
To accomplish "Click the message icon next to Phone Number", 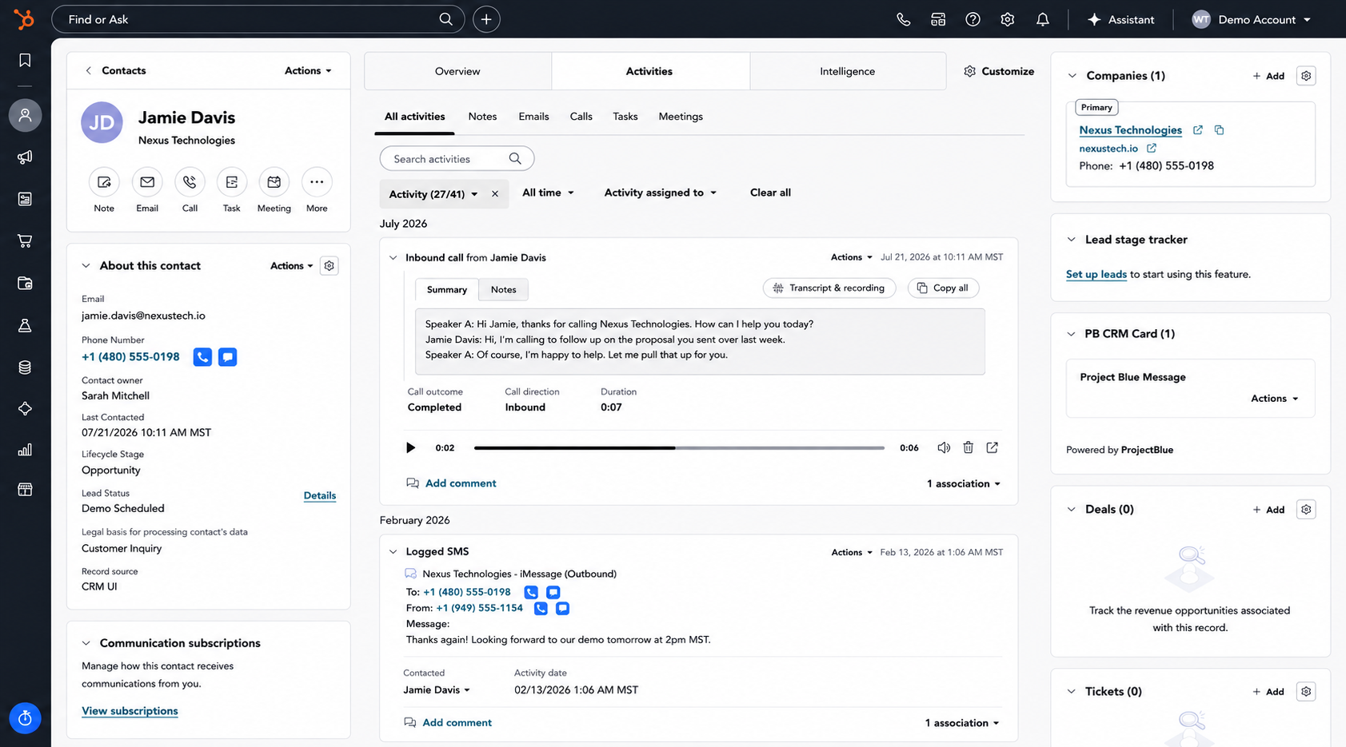I will [228, 357].
